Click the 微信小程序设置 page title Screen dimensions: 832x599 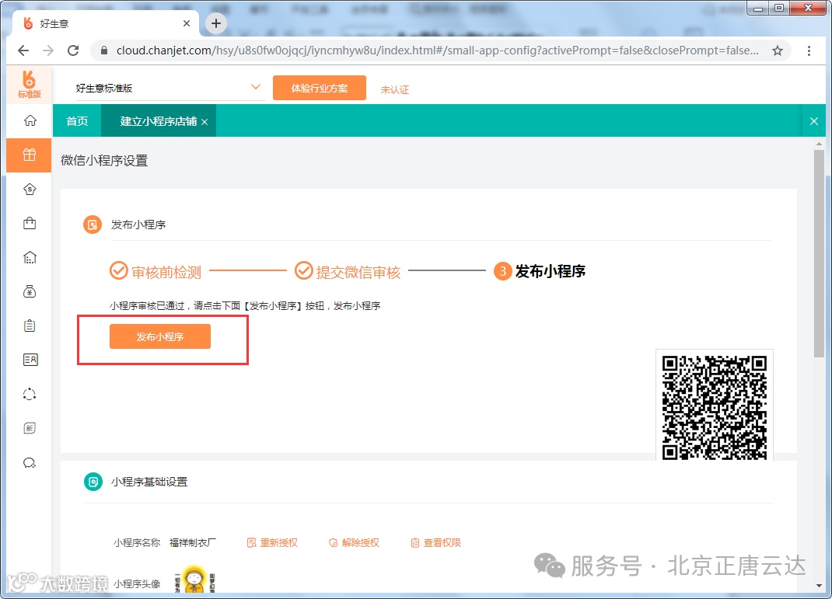click(104, 161)
